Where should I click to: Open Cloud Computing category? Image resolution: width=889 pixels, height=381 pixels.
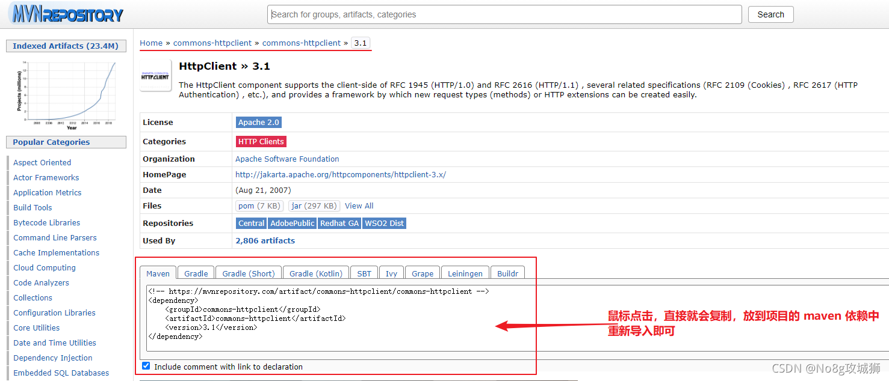[x=45, y=267]
